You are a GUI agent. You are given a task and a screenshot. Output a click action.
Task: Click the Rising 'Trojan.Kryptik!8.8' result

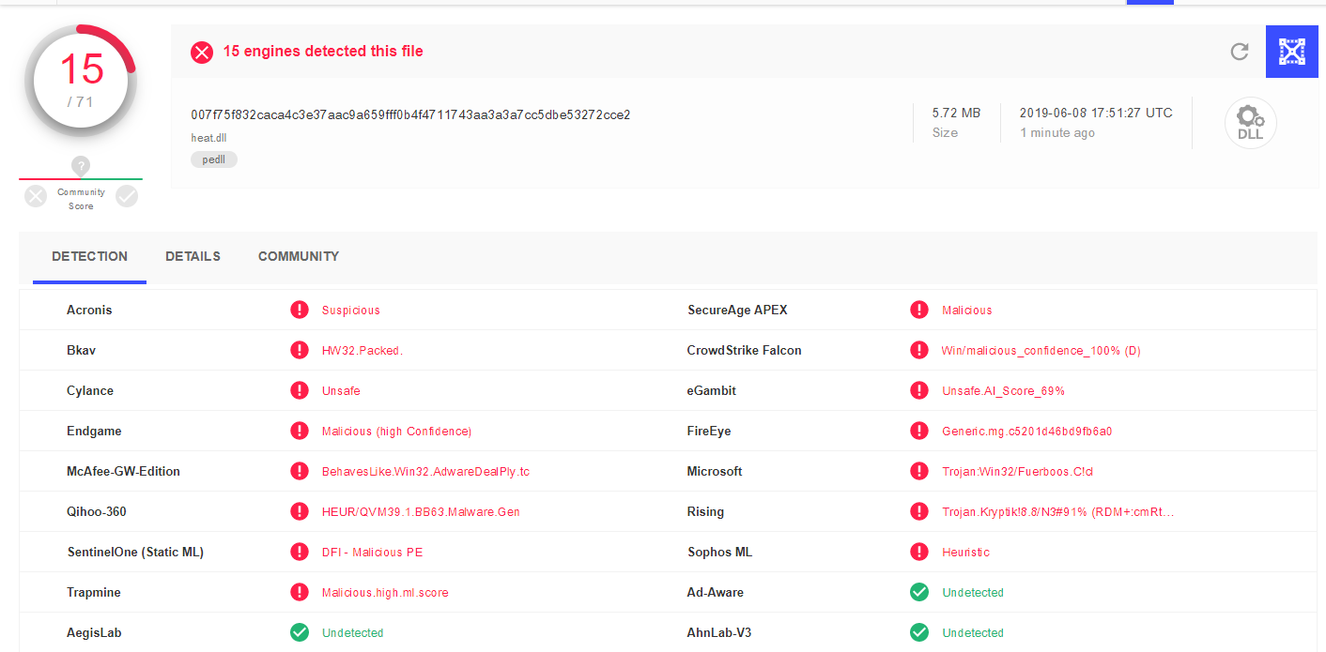[1058, 512]
